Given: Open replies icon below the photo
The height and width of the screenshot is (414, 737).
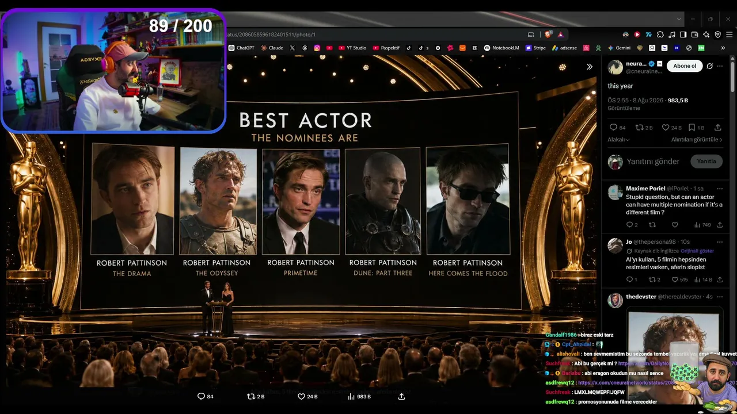Looking at the screenshot, I should pyautogui.click(x=206, y=396).
